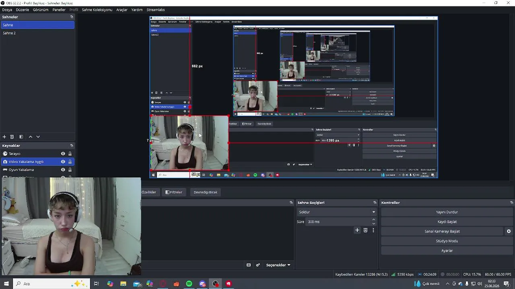515x289 pixels.
Task: Open the Soldur transition dropdown
Action: click(337, 212)
